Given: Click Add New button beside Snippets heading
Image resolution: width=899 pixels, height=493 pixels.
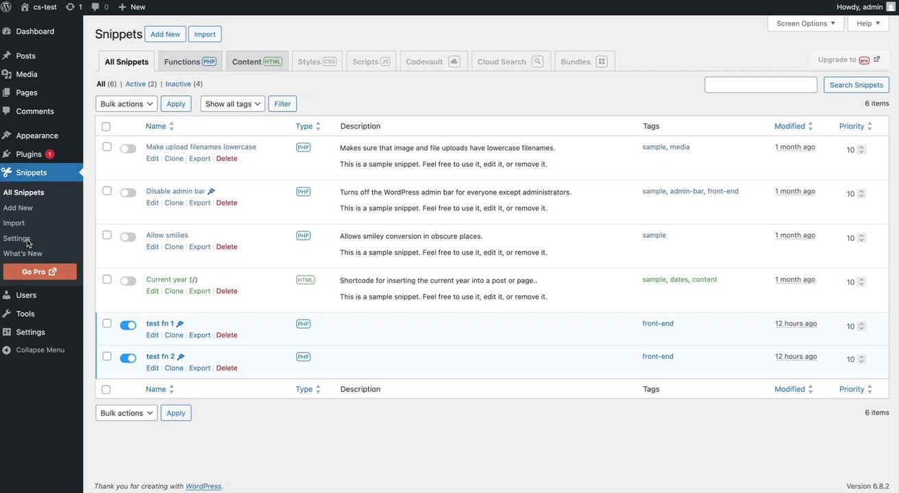Looking at the screenshot, I should pyautogui.click(x=165, y=34).
